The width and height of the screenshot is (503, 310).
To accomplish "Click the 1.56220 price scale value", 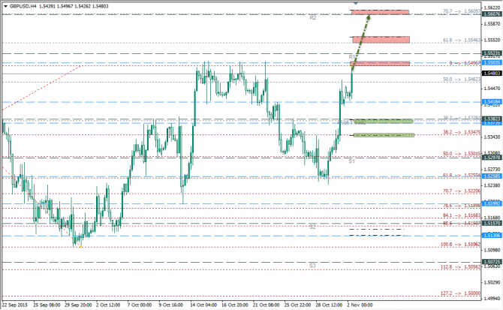I will pyautogui.click(x=492, y=8).
